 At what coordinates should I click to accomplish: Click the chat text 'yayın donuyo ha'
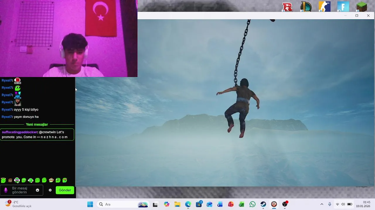(x=26, y=117)
